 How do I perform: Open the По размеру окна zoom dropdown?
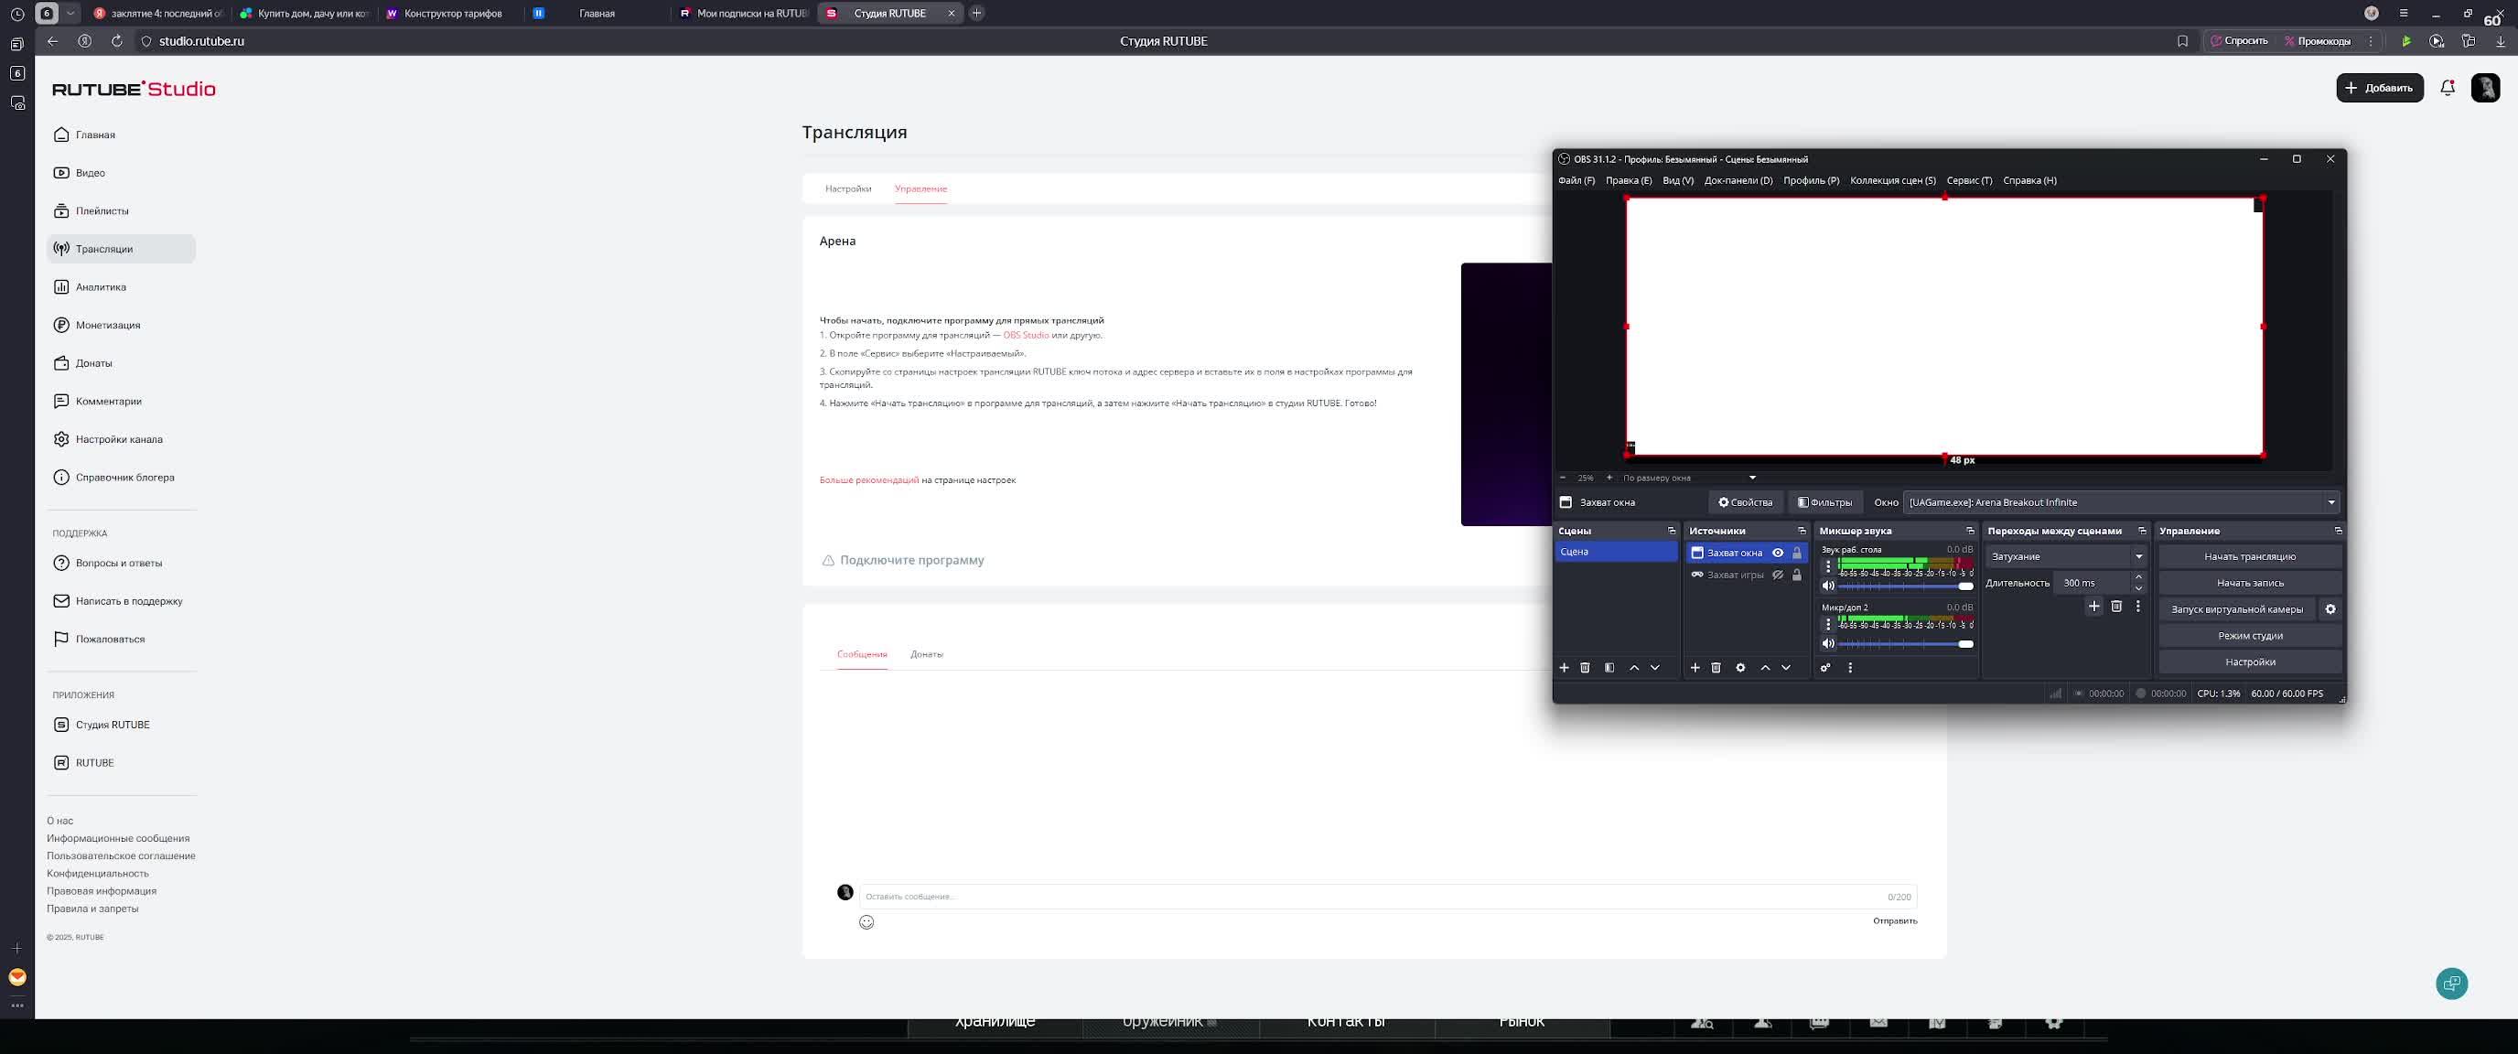(1751, 479)
